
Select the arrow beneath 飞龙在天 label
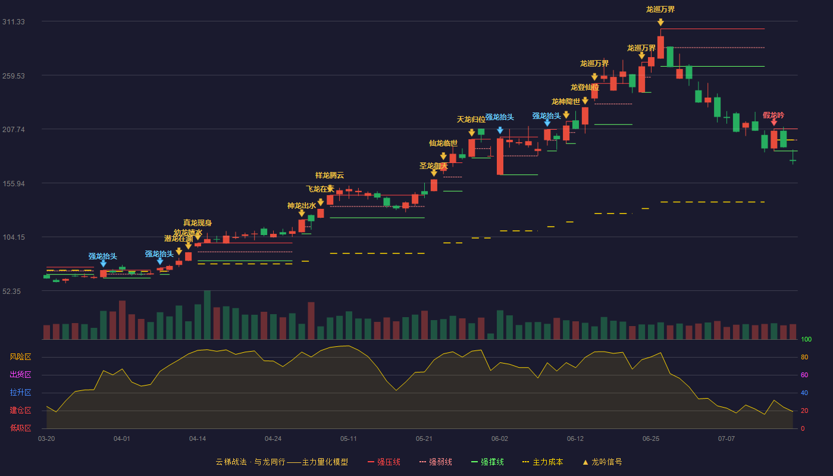click(321, 202)
